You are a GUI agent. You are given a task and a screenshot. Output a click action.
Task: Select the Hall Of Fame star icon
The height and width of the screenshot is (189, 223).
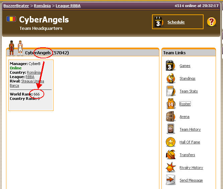[171, 142]
